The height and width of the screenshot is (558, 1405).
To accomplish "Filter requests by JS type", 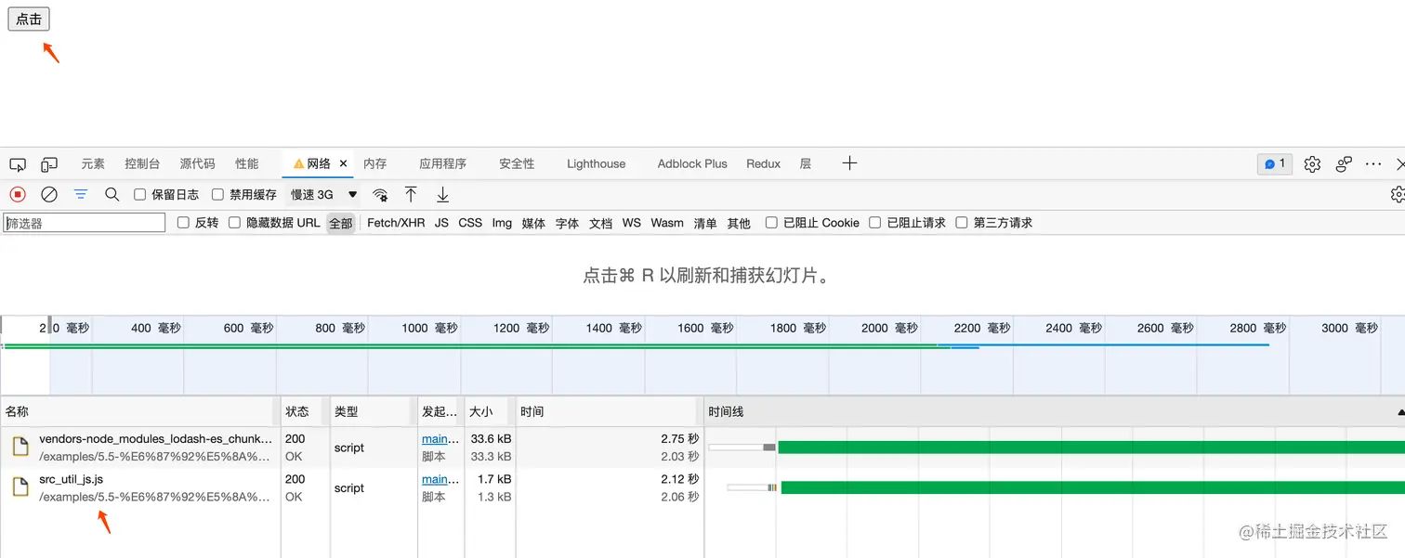I will click(441, 223).
